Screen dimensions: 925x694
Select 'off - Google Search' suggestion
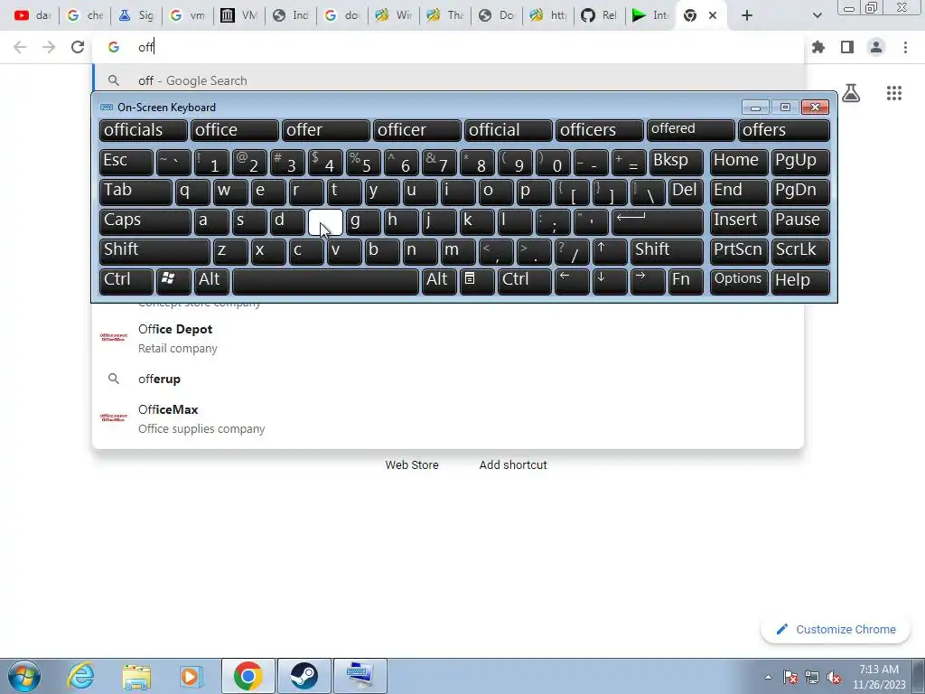pyautogui.click(x=448, y=80)
